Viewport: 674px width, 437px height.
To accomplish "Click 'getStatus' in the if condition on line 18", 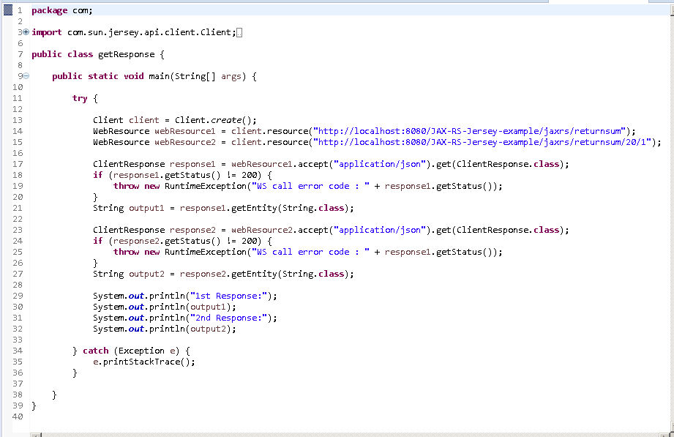I will tap(187, 176).
